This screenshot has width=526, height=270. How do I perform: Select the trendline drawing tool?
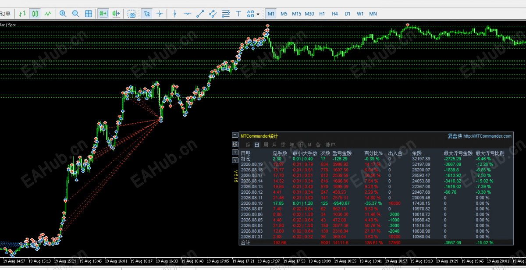point(200,14)
